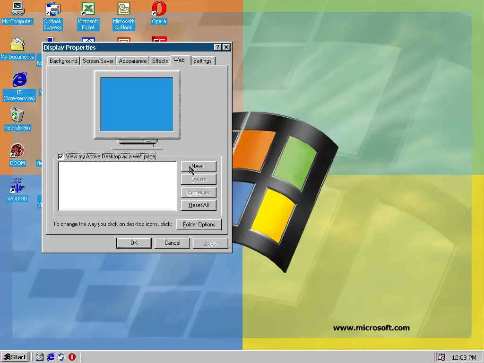The width and height of the screenshot is (484, 363).
Task: Select the Microsoft Excel desktop shortcut
Action: click(88, 16)
